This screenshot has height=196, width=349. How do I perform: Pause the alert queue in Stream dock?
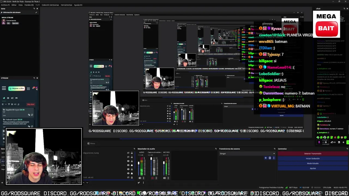coord(12,104)
